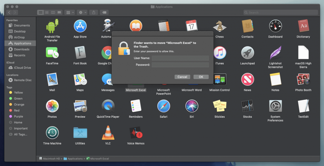Filter by the Purple tag
Viewport: 324px width, 166px height.
click(20, 116)
